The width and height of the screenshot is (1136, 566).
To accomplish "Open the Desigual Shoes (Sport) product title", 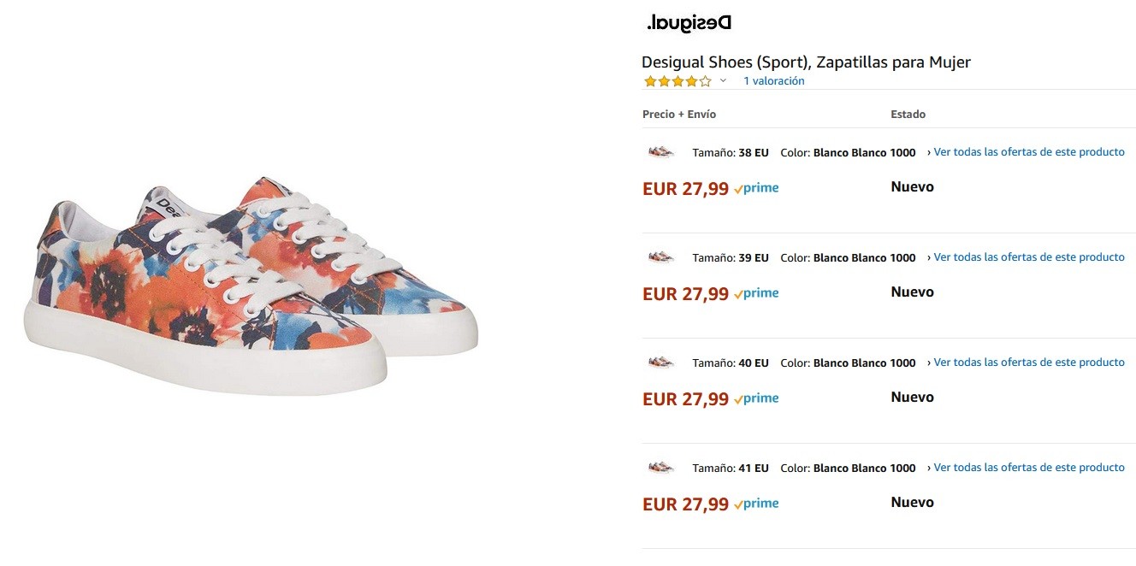I will tap(806, 62).
